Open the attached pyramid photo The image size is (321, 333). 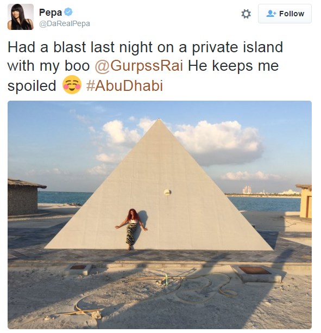pos(160,215)
